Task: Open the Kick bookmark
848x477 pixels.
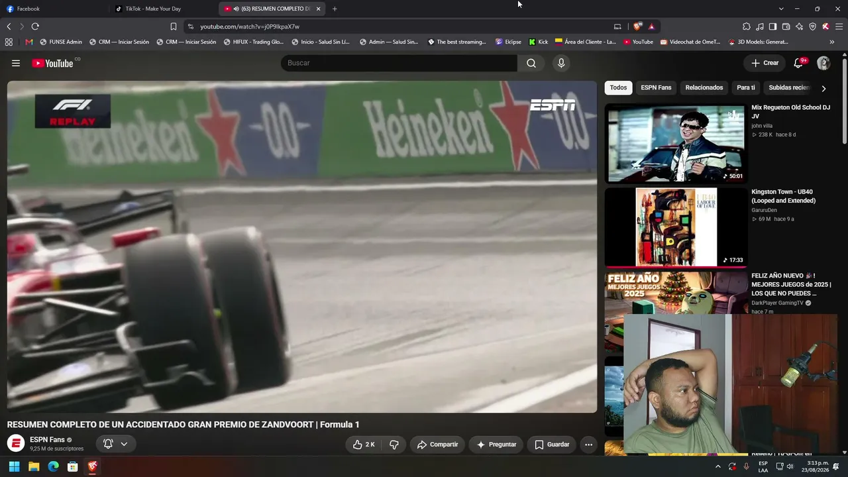Action: [x=538, y=42]
